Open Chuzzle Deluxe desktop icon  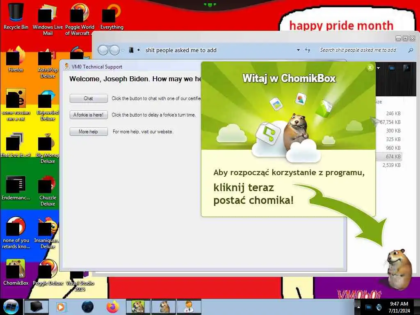tap(48, 191)
